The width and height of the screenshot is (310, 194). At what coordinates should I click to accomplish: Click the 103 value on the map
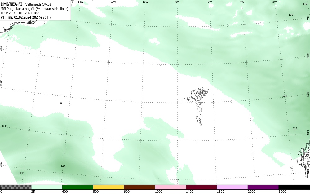(285, 96)
